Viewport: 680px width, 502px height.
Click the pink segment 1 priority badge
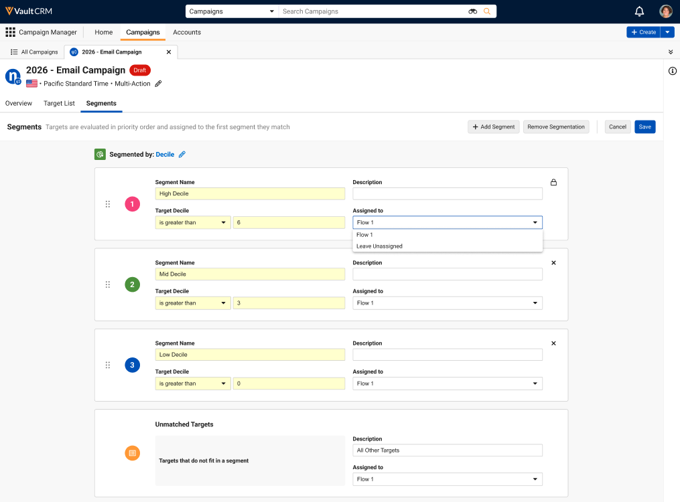click(x=132, y=204)
